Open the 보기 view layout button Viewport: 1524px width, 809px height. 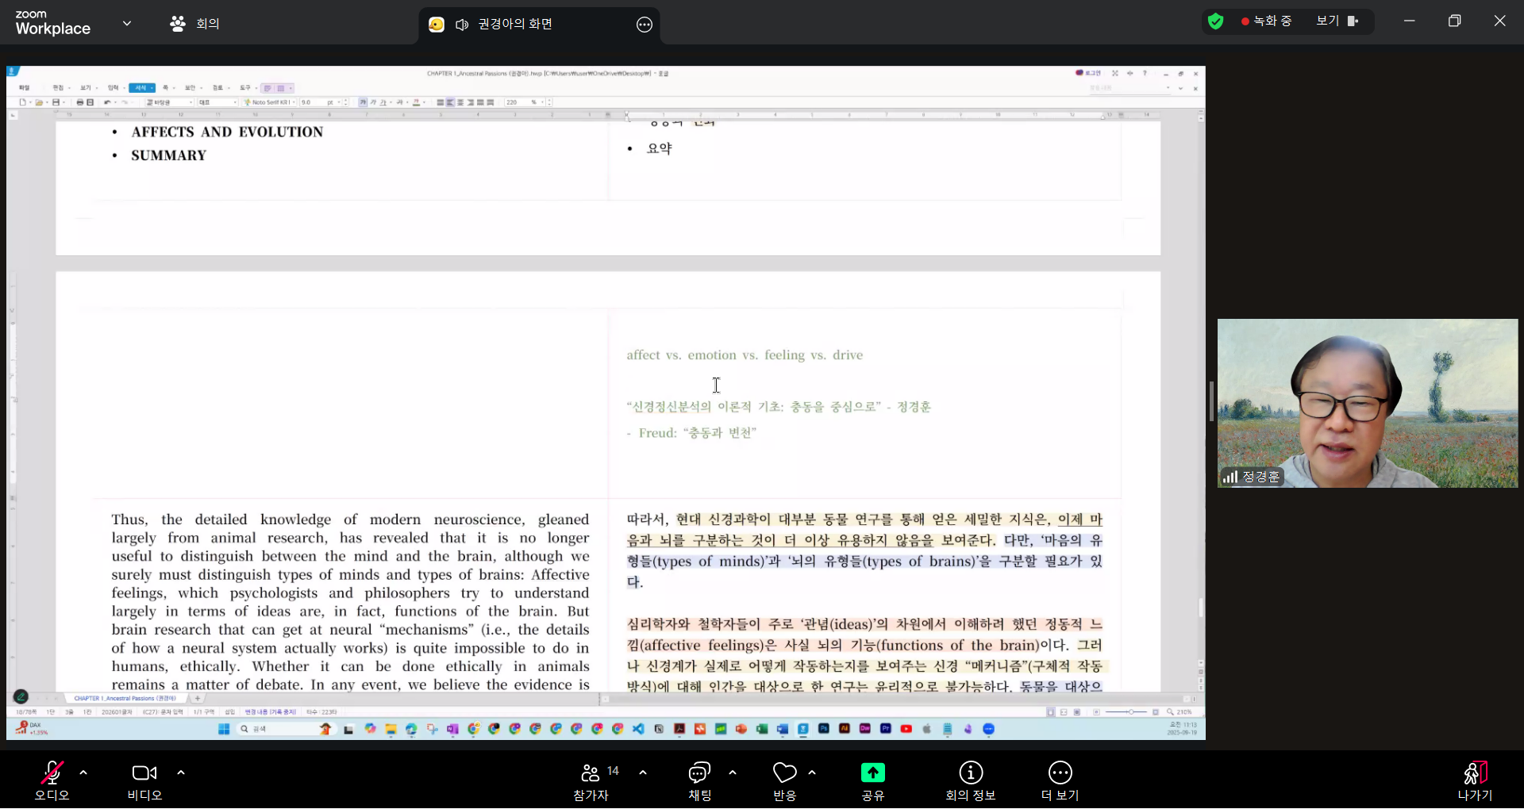[1337, 21]
